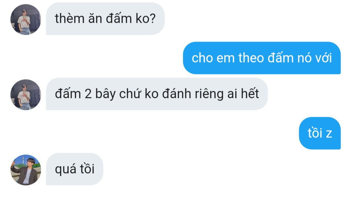Open avatar beside "đấm 2 bây" message

pos(26,94)
